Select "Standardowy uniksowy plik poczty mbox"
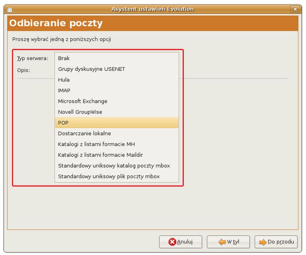This screenshot has height=255, width=306. tap(117, 176)
